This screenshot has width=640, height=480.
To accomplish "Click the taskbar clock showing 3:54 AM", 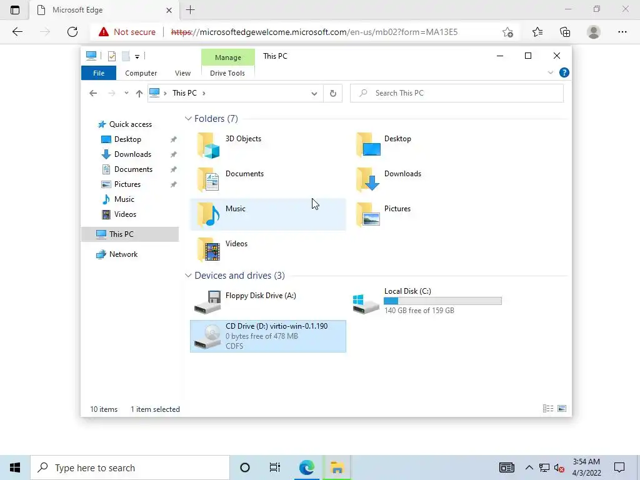I will [586, 467].
